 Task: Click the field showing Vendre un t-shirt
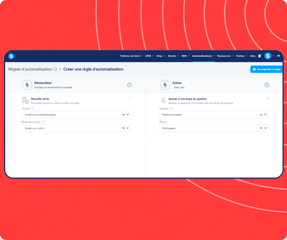tap(77, 128)
